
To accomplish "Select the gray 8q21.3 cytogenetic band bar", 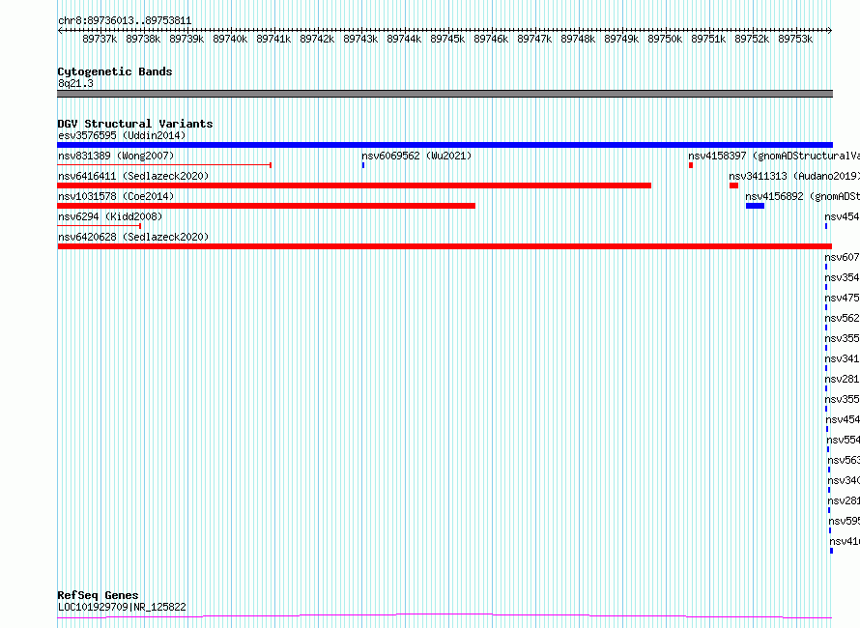I will [x=444, y=94].
